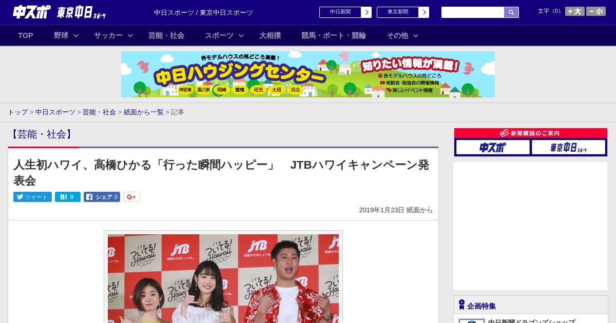Open the 野球 menu item
The image size is (616, 323).
tap(61, 35)
